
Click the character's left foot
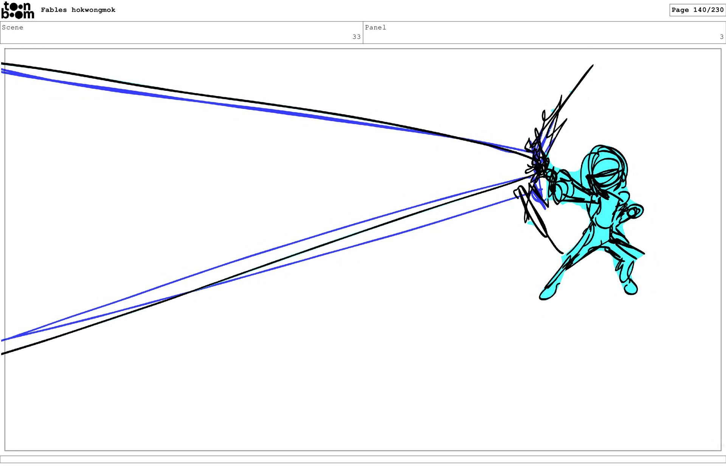[x=547, y=294]
